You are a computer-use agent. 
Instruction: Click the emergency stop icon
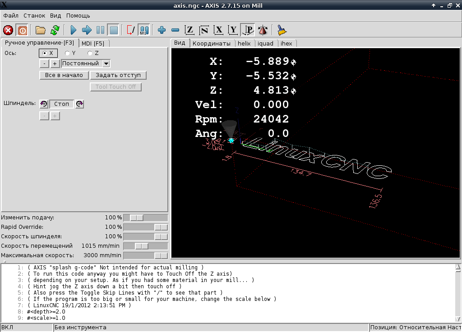click(x=8, y=30)
